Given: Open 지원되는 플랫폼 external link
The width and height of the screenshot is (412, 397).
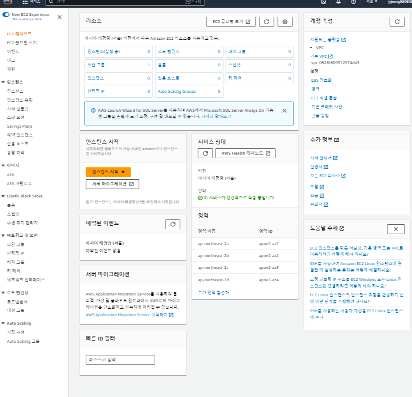Looking at the screenshot, I should click(328, 39).
